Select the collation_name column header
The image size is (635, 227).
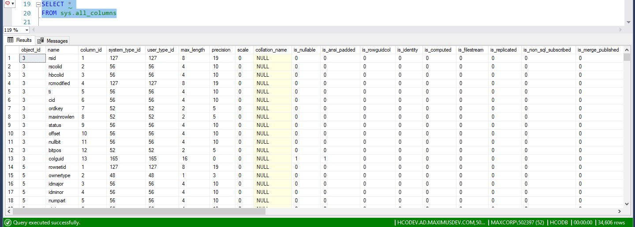click(272, 50)
